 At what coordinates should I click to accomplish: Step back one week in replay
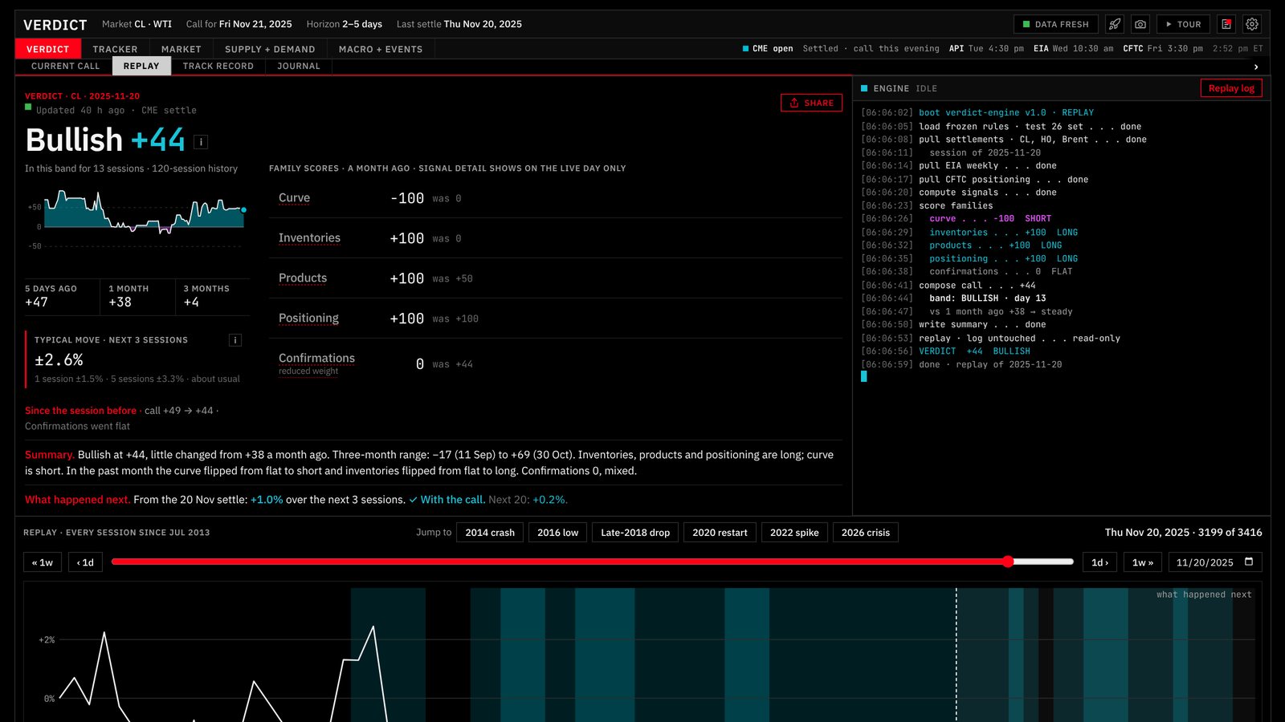pyautogui.click(x=43, y=562)
